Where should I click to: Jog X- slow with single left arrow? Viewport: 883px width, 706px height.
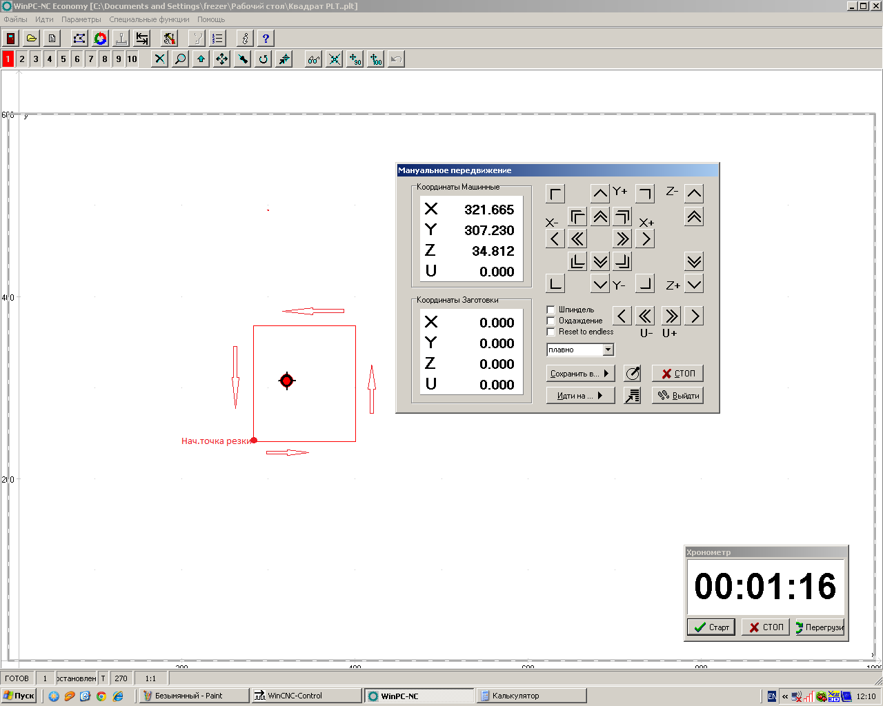[x=555, y=239]
